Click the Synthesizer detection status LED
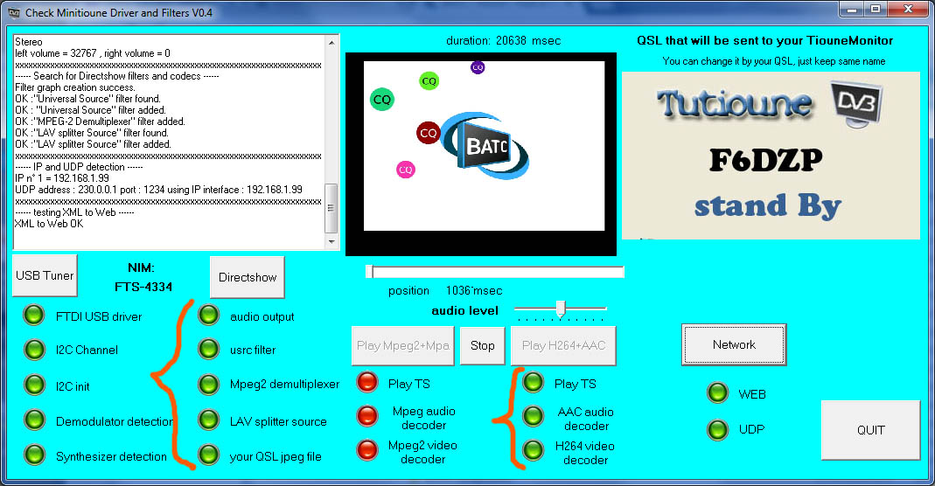935x486 pixels. [34, 455]
